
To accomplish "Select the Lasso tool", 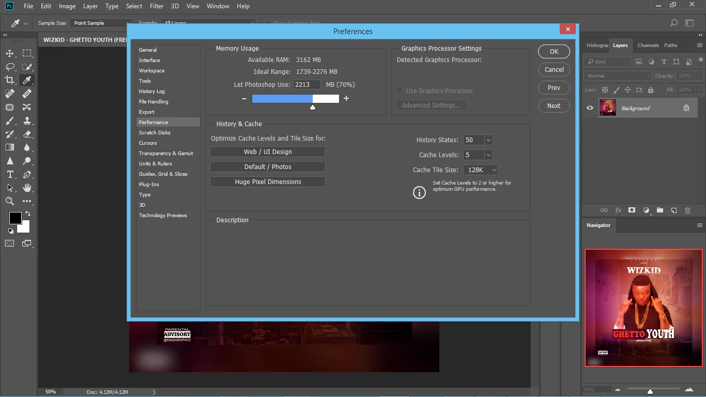I will click(10, 67).
